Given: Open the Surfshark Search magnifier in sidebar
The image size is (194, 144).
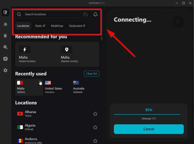Looking at the screenshot, I should pos(5,47).
